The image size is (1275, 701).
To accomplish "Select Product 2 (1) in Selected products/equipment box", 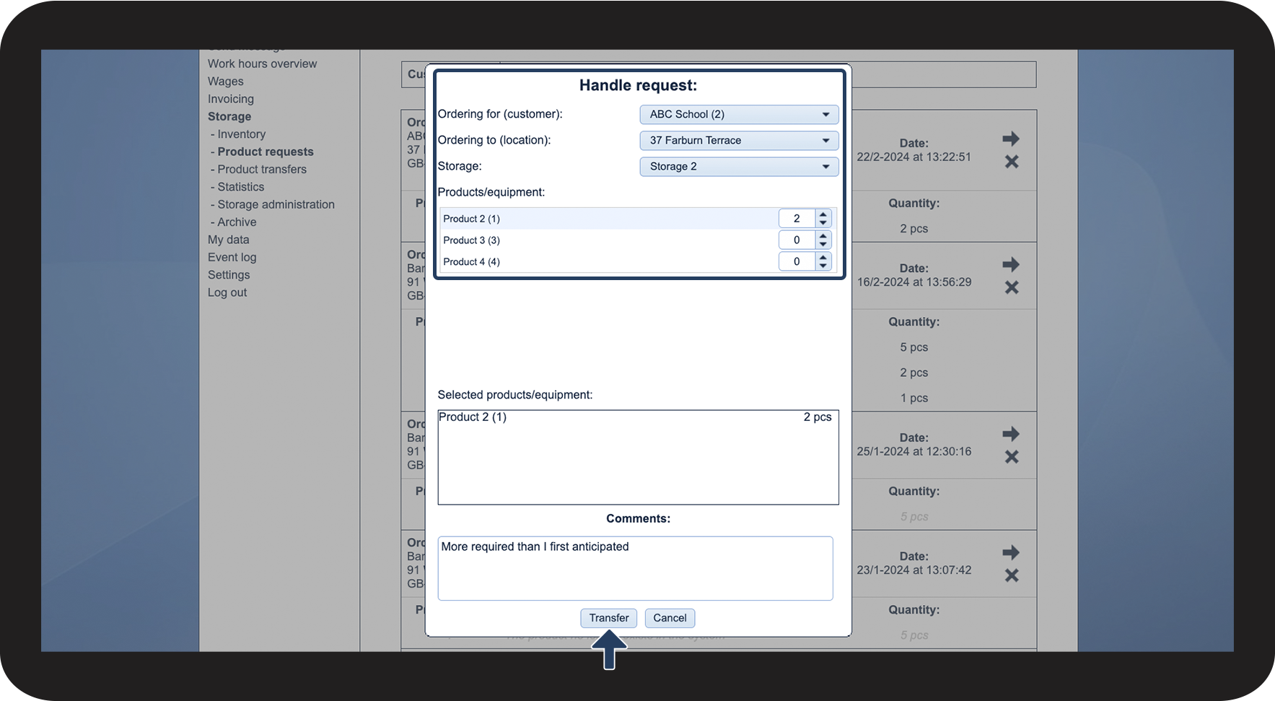I will (x=635, y=417).
